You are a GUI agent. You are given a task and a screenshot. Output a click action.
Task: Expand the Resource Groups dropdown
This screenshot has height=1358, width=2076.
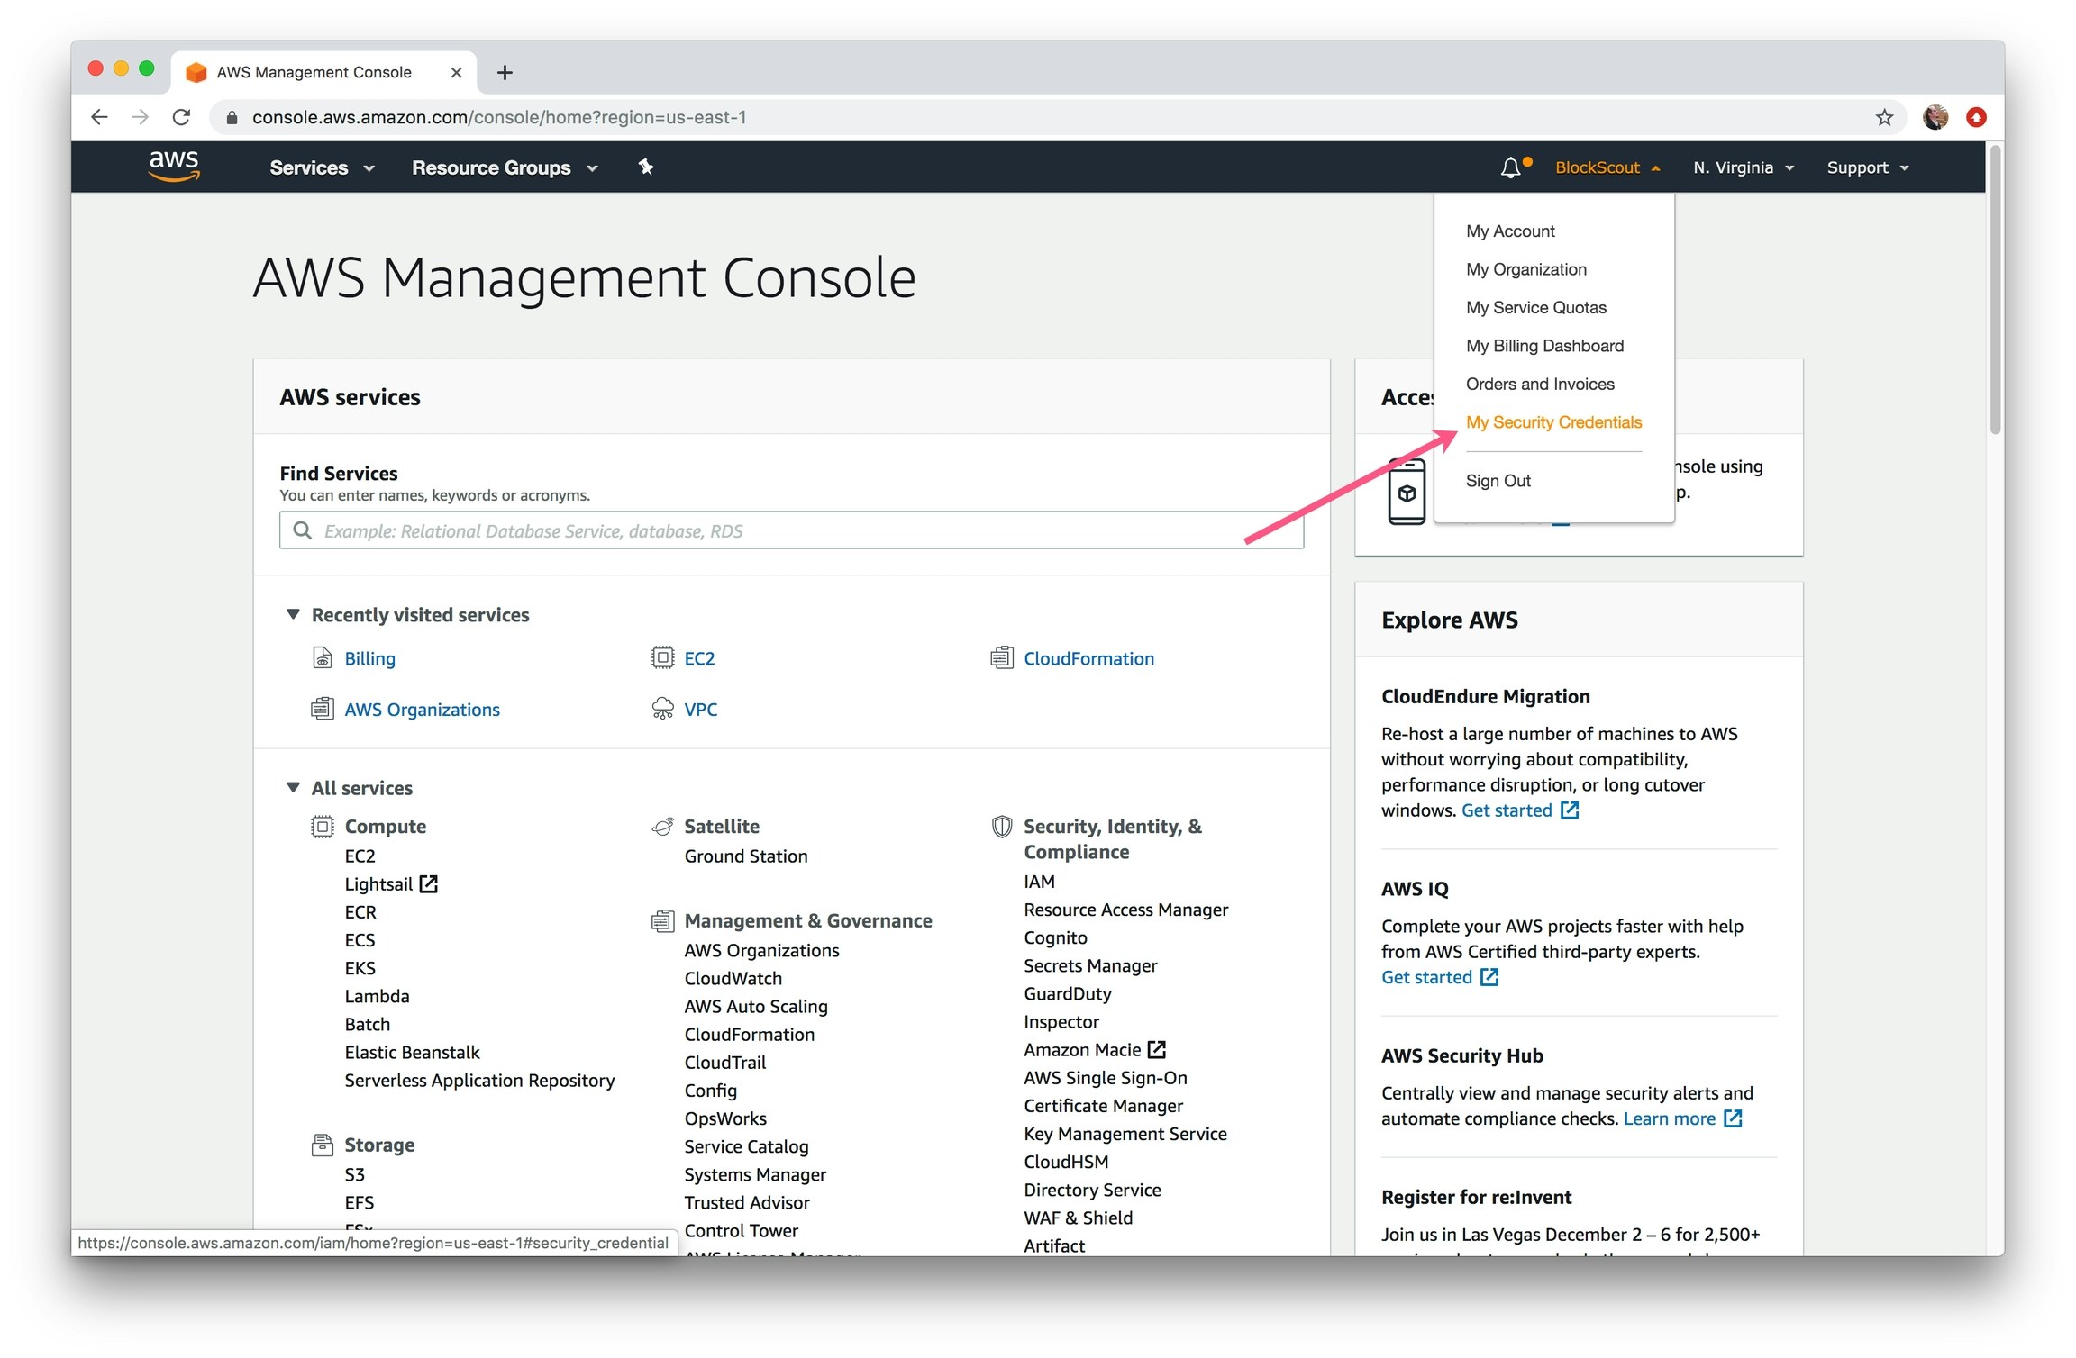505,167
